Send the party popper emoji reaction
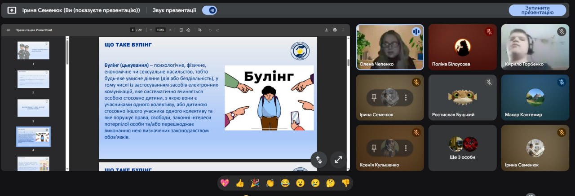Viewport: 575px width, 196px height. click(255, 183)
